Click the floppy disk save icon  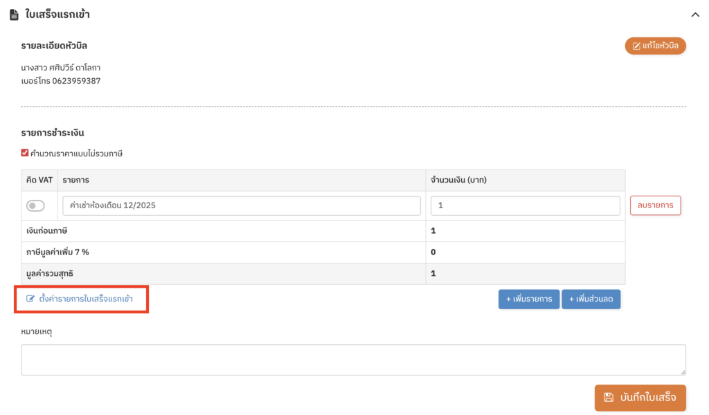point(609,397)
